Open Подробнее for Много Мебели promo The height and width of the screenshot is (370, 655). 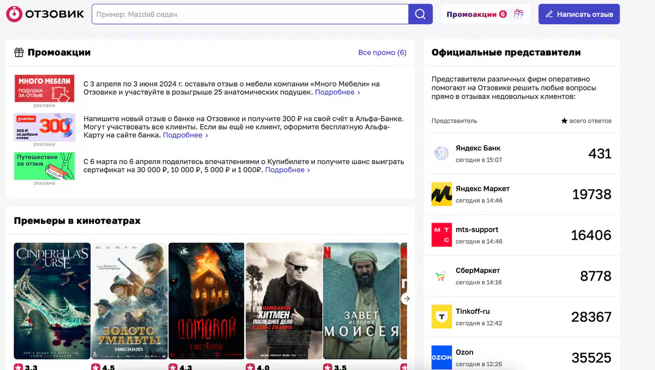click(x=337, y=93)
